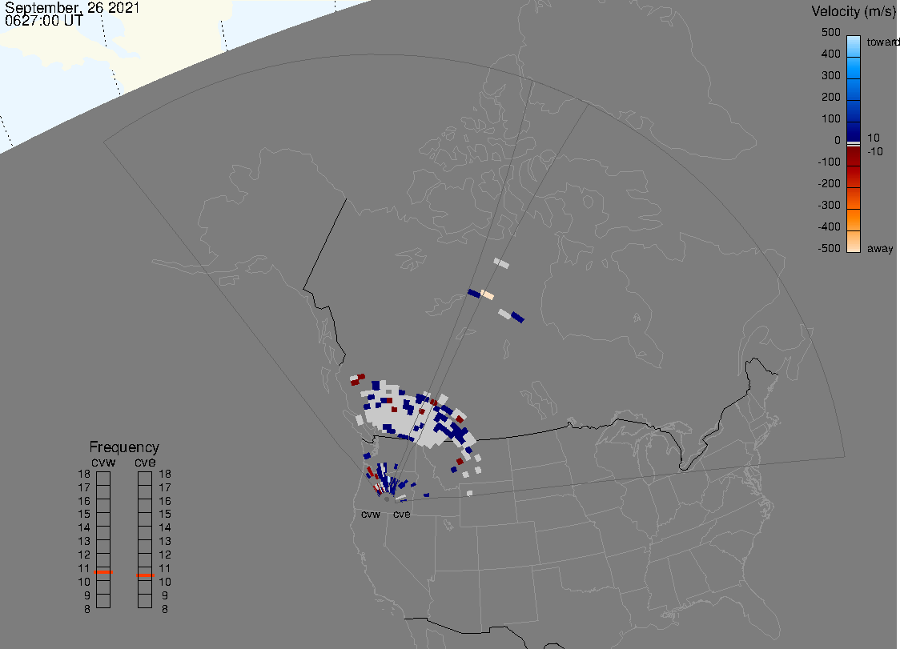Click the peach-colored velocity cell in northern Canada
900x649 pixels.
pos(487,295)
